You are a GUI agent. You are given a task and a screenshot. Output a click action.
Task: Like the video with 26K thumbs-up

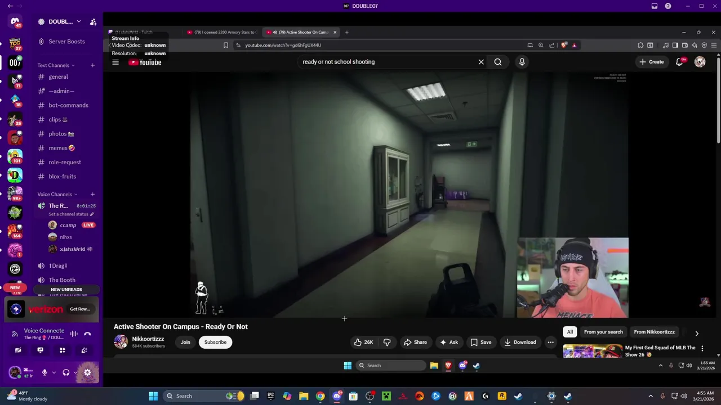coord(363,342)
